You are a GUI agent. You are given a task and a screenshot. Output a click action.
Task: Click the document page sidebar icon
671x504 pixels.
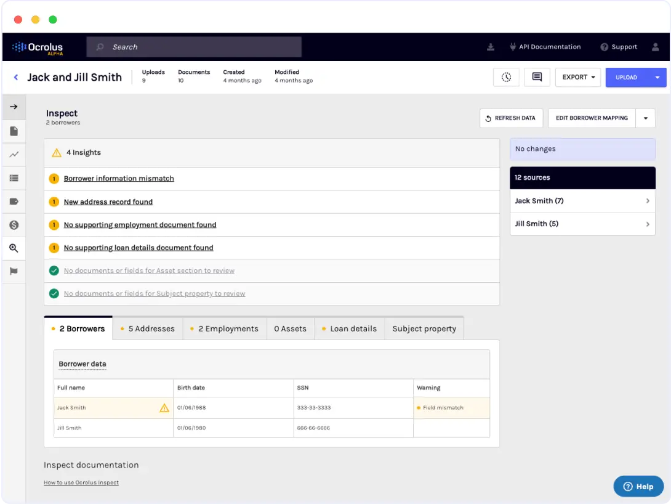(14, 131)
